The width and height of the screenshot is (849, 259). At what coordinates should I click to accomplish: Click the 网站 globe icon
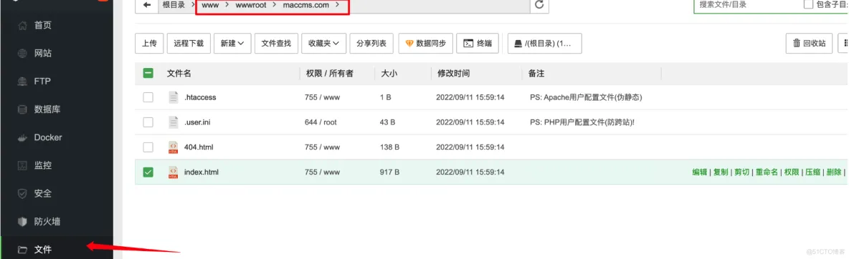click(22, 54)
